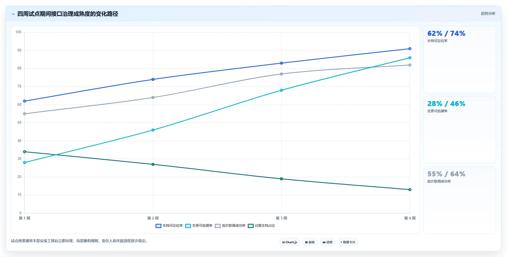The height and width of the screenshot is (257, 507).
Task: Open the 数据卡片 chip
Action: click(x=348, y=242)
